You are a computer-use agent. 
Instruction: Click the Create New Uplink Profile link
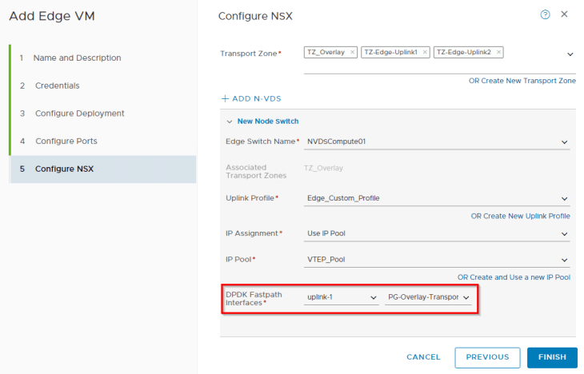(x=520, y=216)
